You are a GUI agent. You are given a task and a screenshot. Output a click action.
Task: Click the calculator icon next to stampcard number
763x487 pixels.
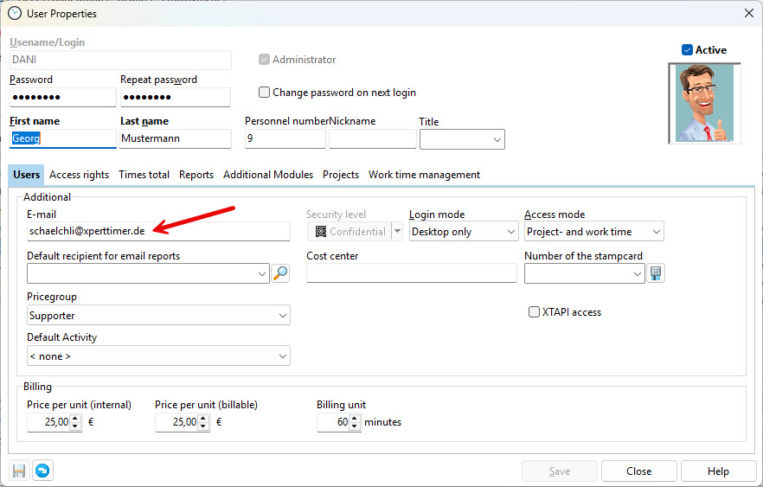point(657,273)
